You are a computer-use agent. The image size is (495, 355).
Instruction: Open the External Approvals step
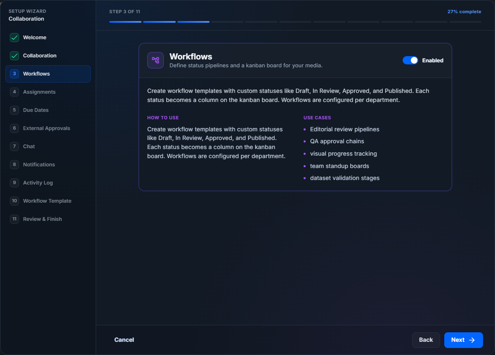click(48, 128)
